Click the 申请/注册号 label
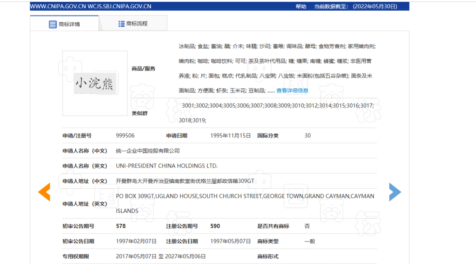Viewport: 476px width, 264px height. (x=77, y=136)
